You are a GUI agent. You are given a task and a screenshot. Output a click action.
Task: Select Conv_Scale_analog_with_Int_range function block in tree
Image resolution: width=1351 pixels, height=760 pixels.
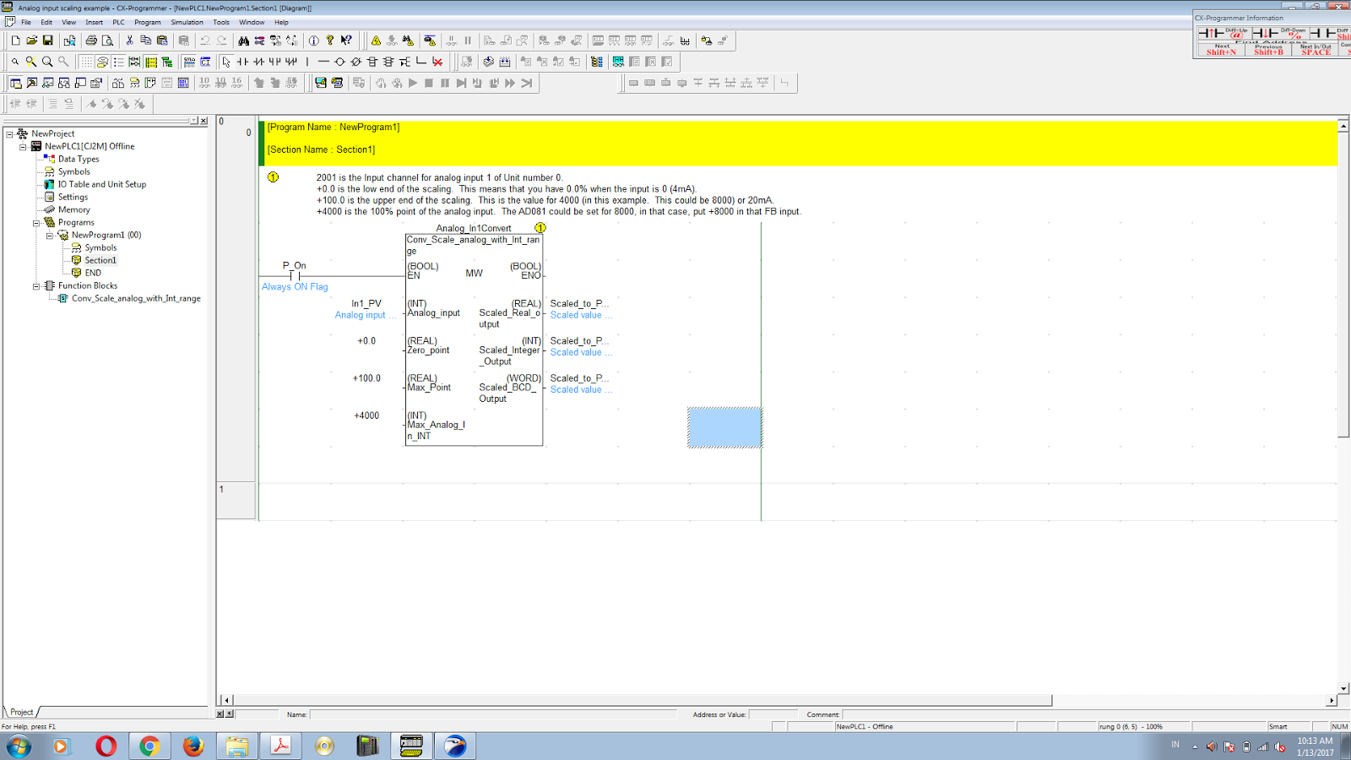pyautogui.click(x=136, y=298)
